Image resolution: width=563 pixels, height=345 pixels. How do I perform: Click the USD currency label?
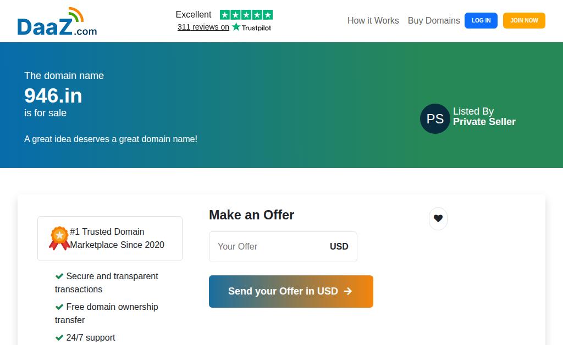pos(339,246)
